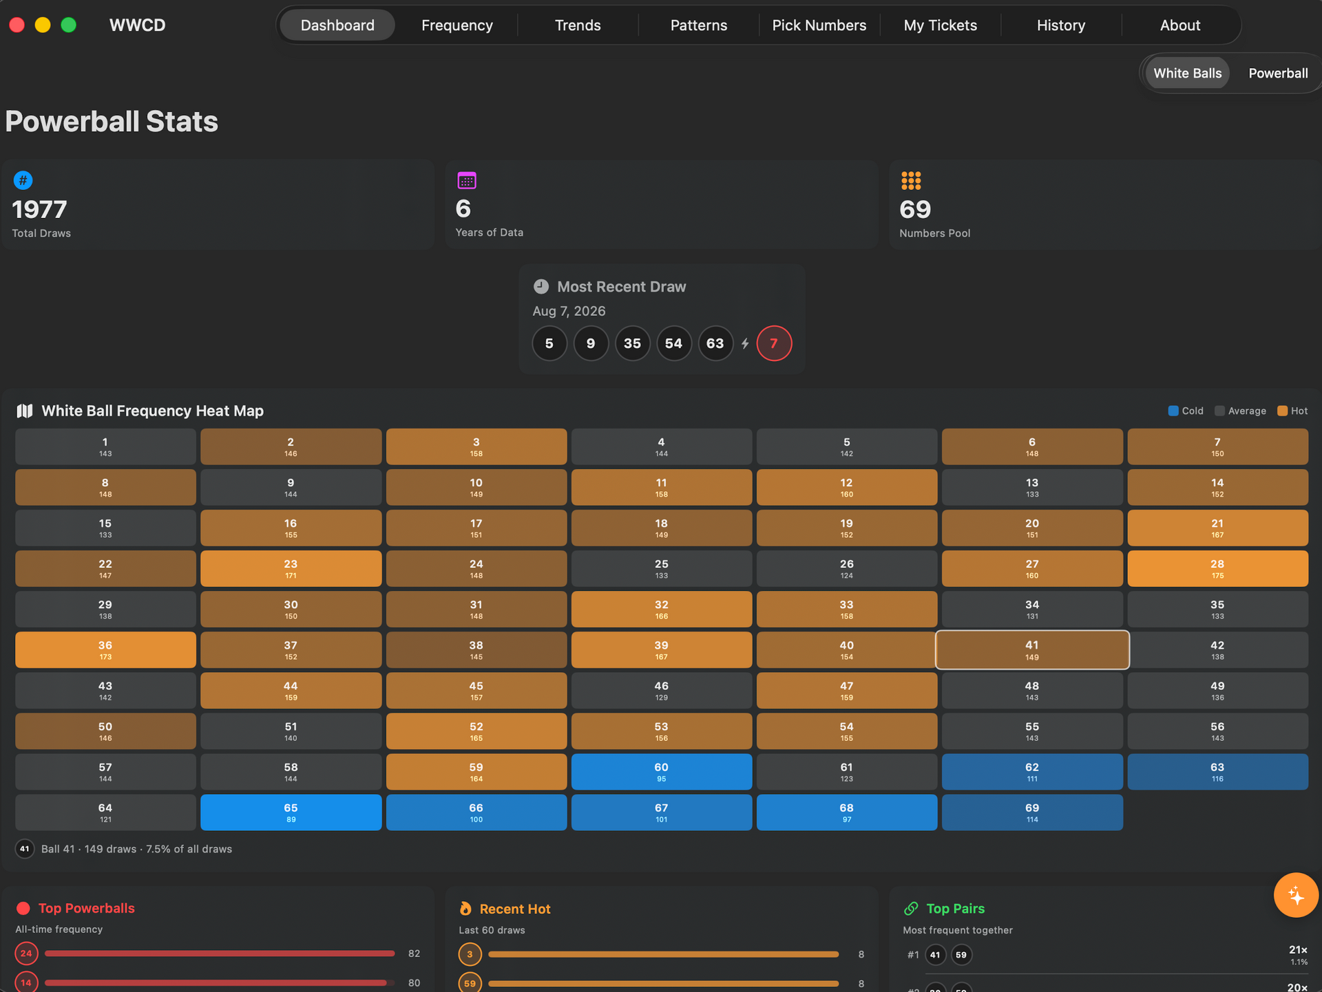
Task: Click the blue hash Total Draws icon
Action: coord(23,180)
